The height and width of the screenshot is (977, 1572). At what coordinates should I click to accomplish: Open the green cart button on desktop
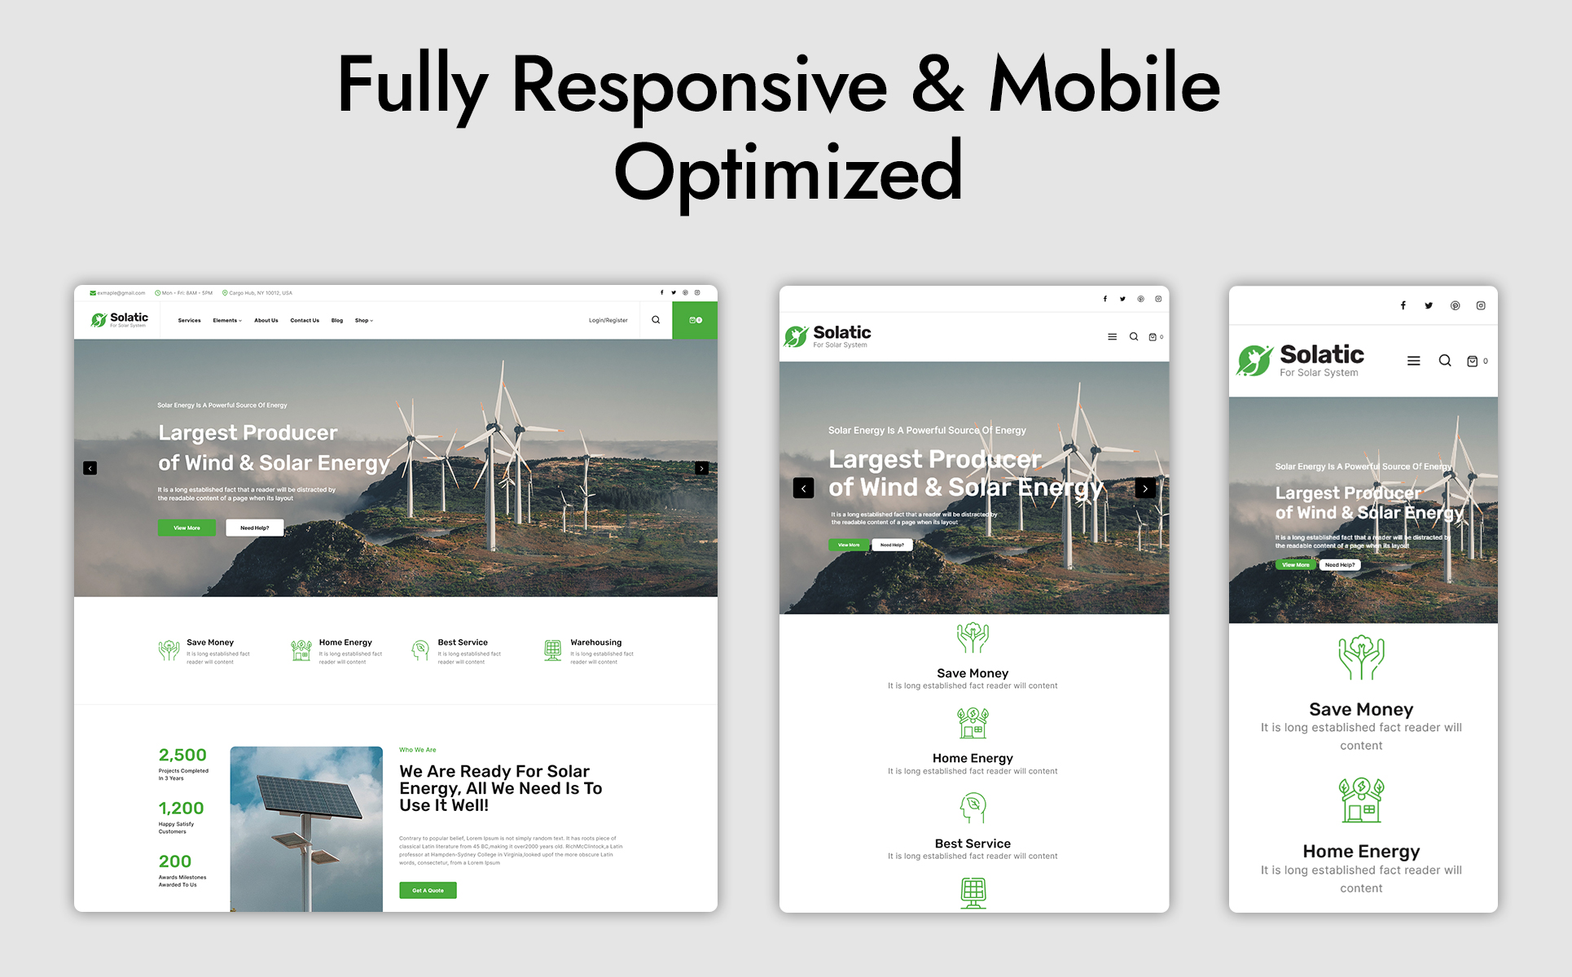click(x=695, y=320)
